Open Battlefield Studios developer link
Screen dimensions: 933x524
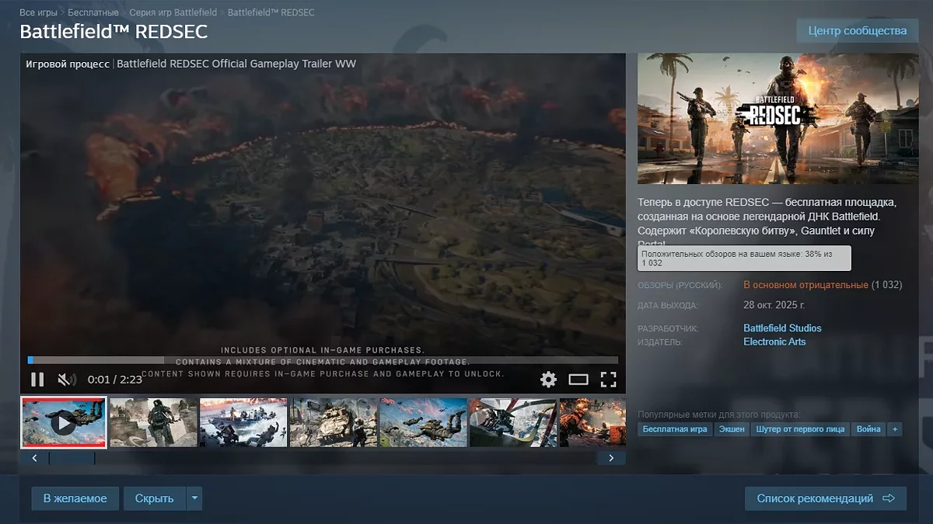click(782, 328)
